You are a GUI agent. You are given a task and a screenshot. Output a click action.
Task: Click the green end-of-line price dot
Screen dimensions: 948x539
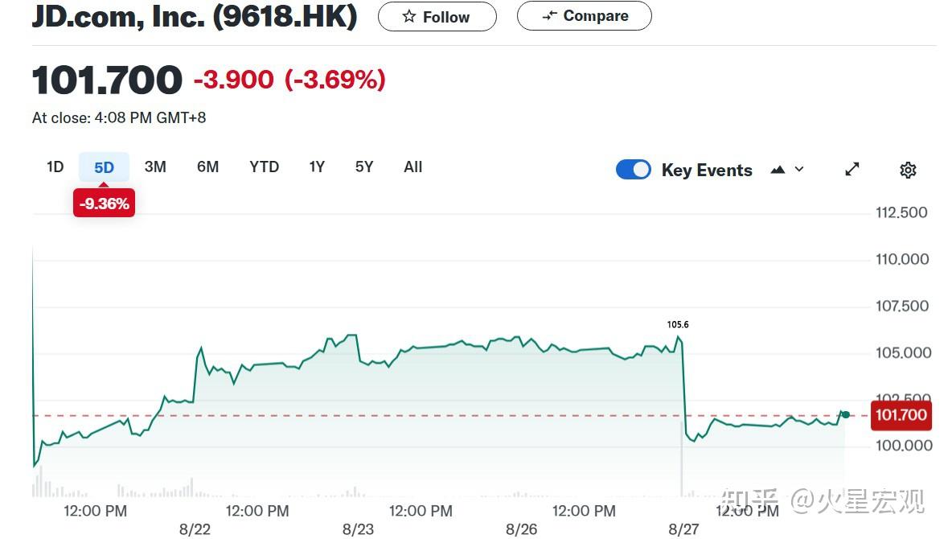tap(845, 414)
